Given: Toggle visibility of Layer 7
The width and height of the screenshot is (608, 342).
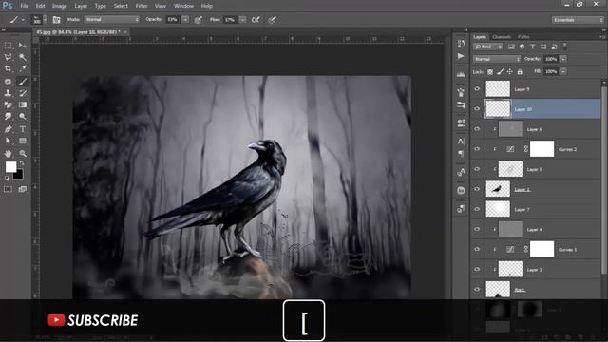Looking at the screenshot, I should point(477,209).
